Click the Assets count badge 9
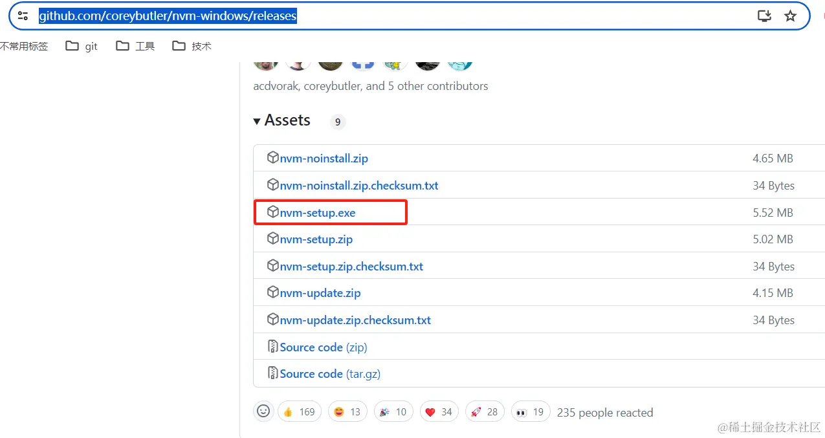825x438 pixels. pos(338,122)
